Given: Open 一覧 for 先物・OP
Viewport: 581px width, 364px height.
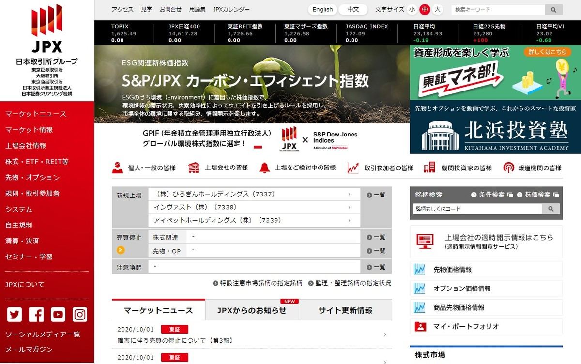Looking at the screenshot, I should point(376,251).
